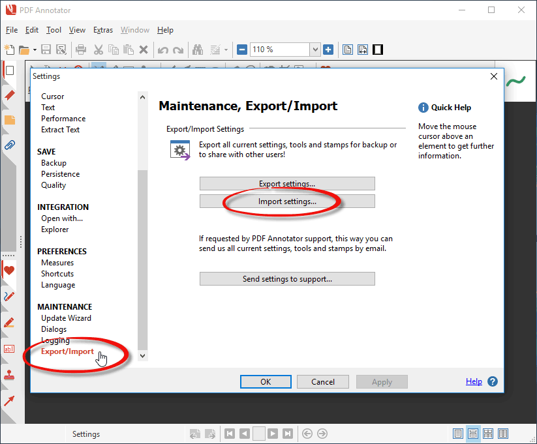Open the Window menu

click(134, 30)
